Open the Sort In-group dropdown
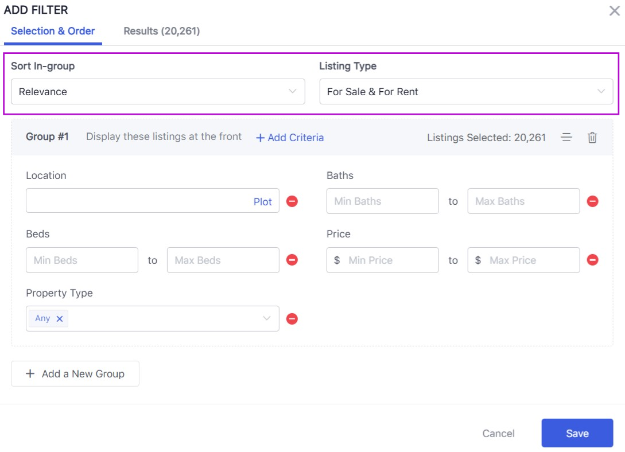625x452 pixels. [158, 92]
